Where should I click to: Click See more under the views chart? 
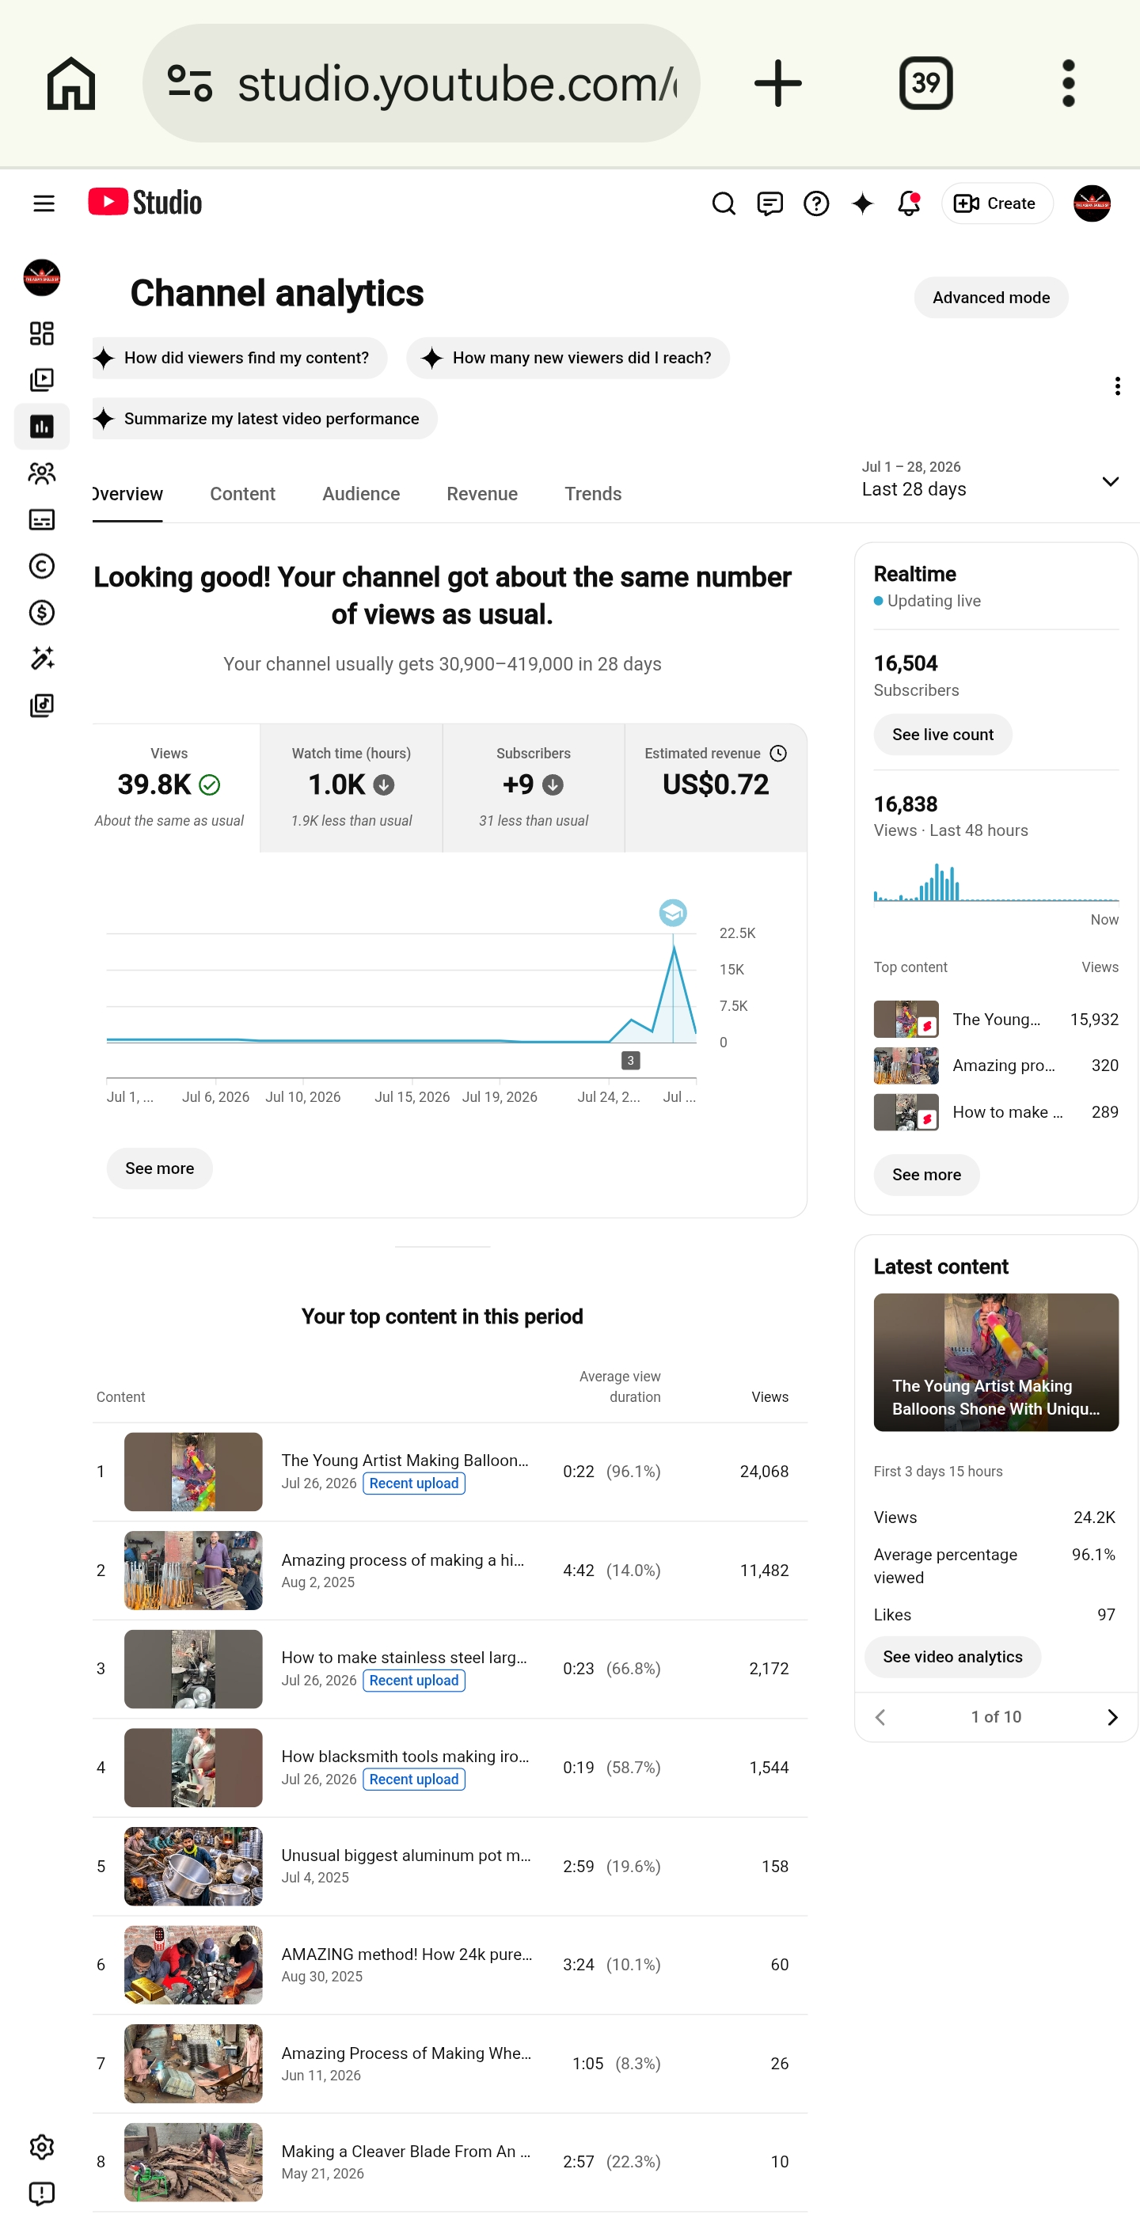coord(159,1168)
